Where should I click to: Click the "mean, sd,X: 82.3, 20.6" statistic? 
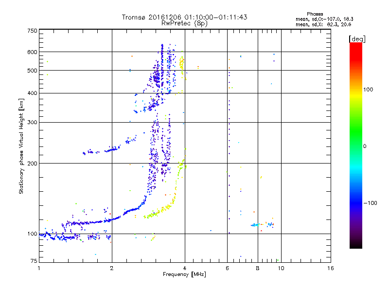pyautogui.click(x=323, y=24)
